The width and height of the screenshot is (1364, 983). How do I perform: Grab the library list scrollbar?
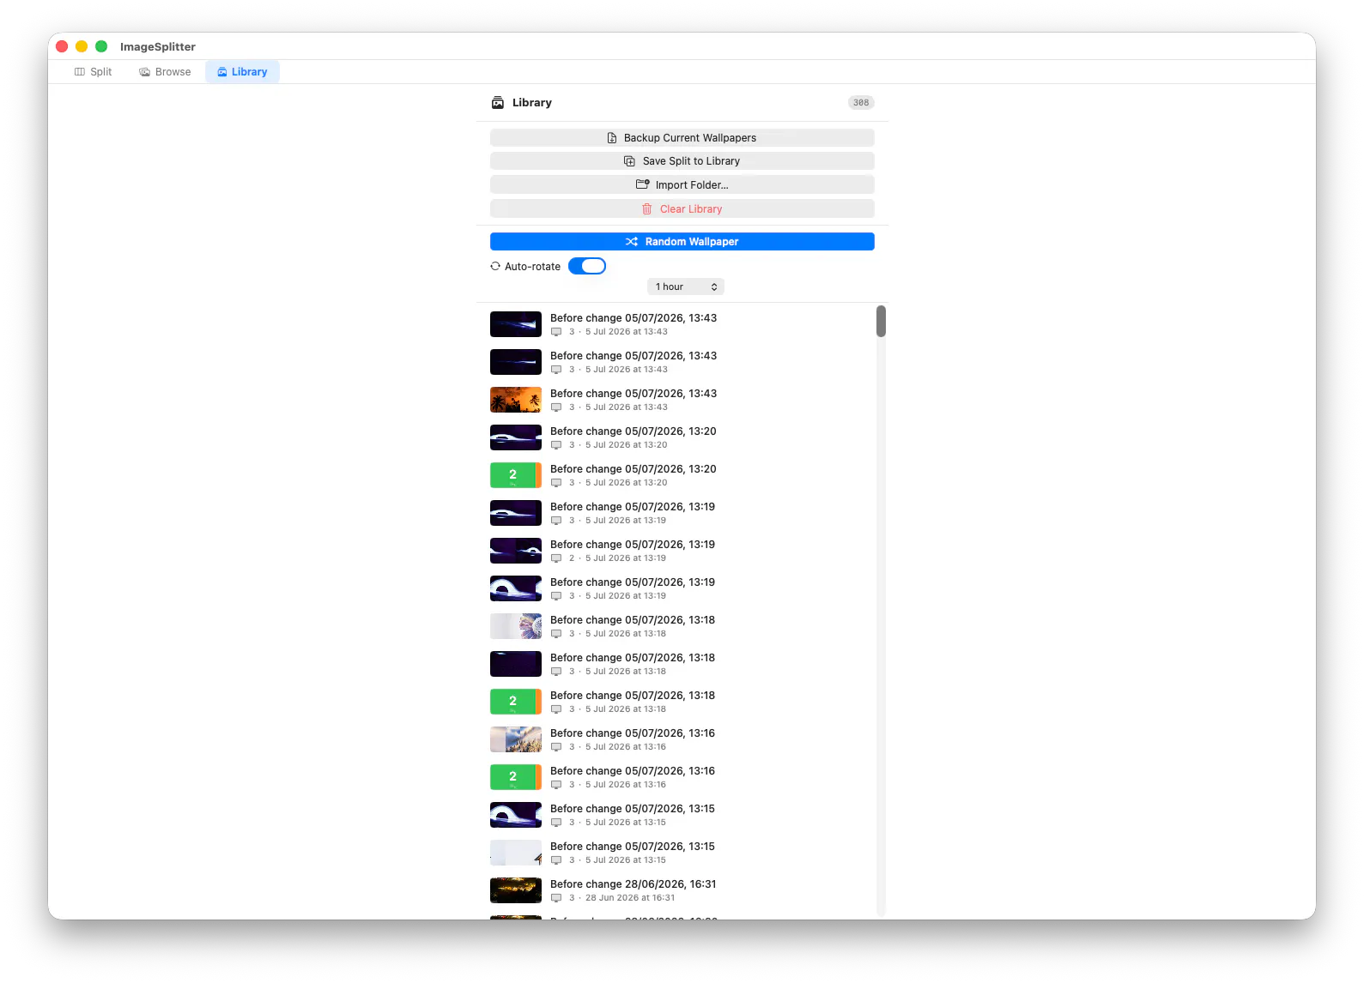pos(881,322)
